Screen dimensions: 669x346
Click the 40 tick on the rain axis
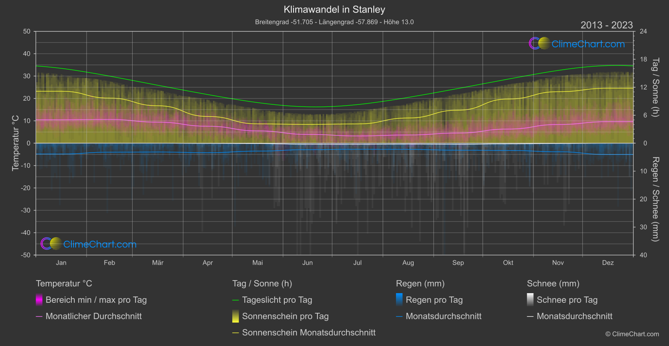[x=643, y=255]
